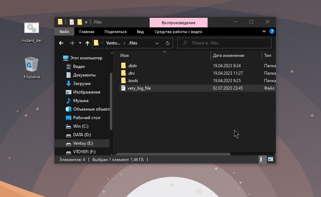Select the Ventoy (E:) drive
321x197 pixels.
pyautogui.click(x=82, y=143)
